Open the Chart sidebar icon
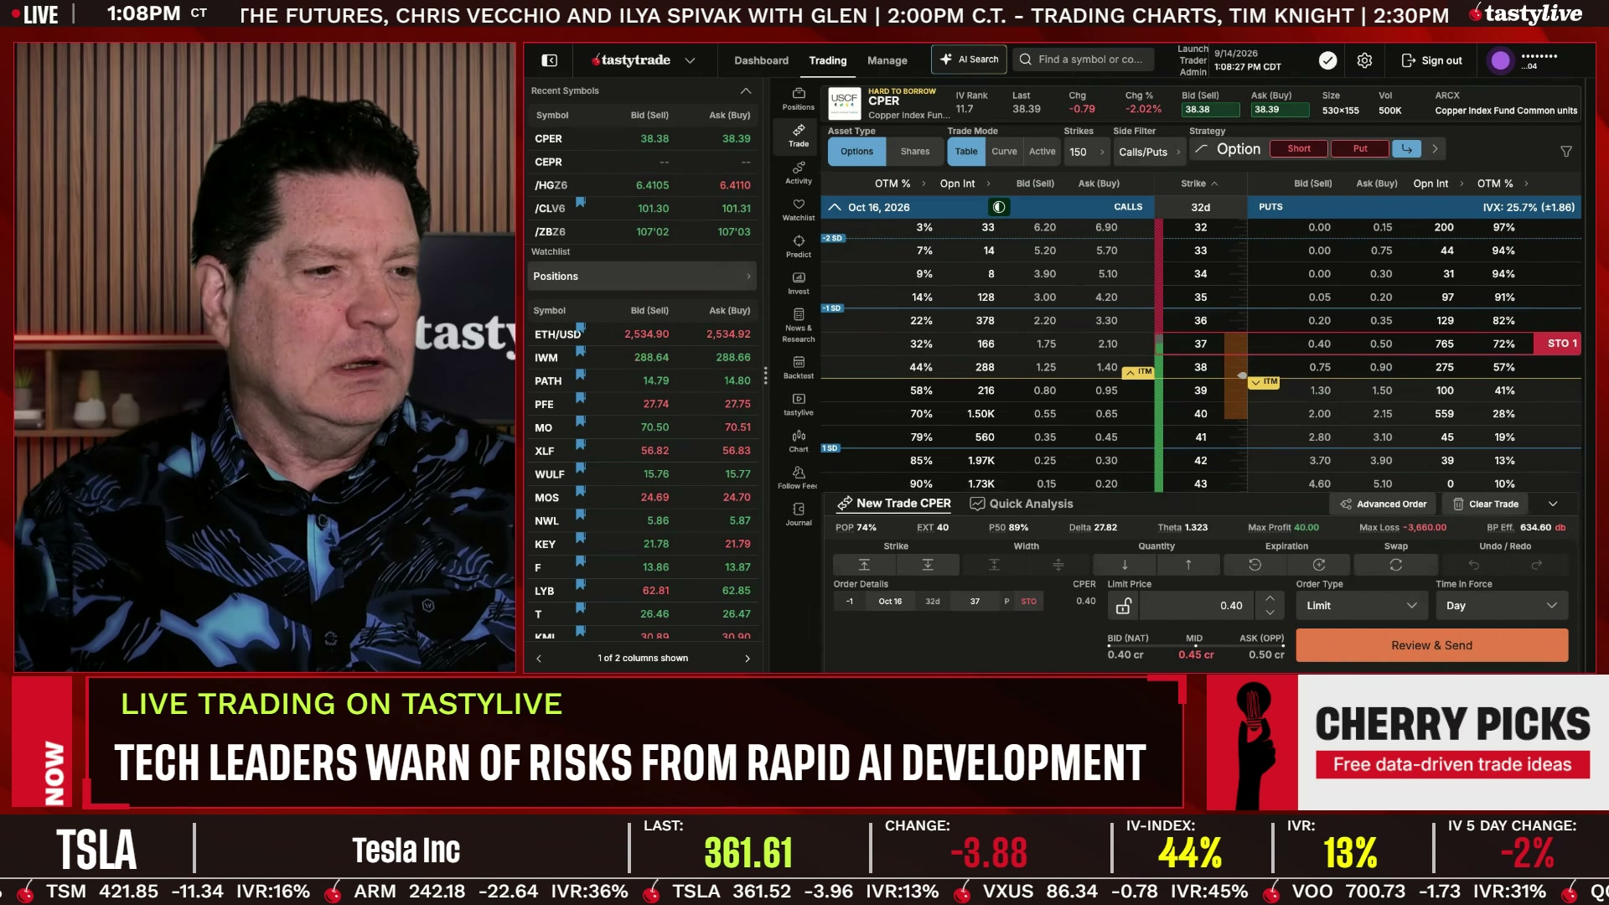Viewport: 1609px width, 905px height. [x=798, y=441]
